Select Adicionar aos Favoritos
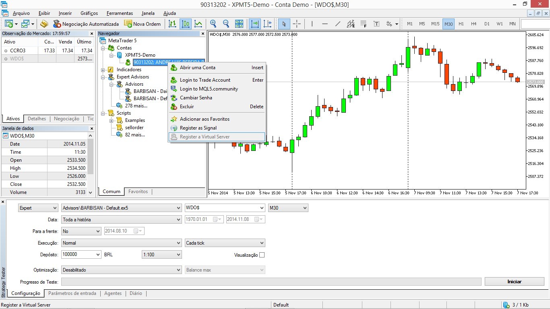 217,119
